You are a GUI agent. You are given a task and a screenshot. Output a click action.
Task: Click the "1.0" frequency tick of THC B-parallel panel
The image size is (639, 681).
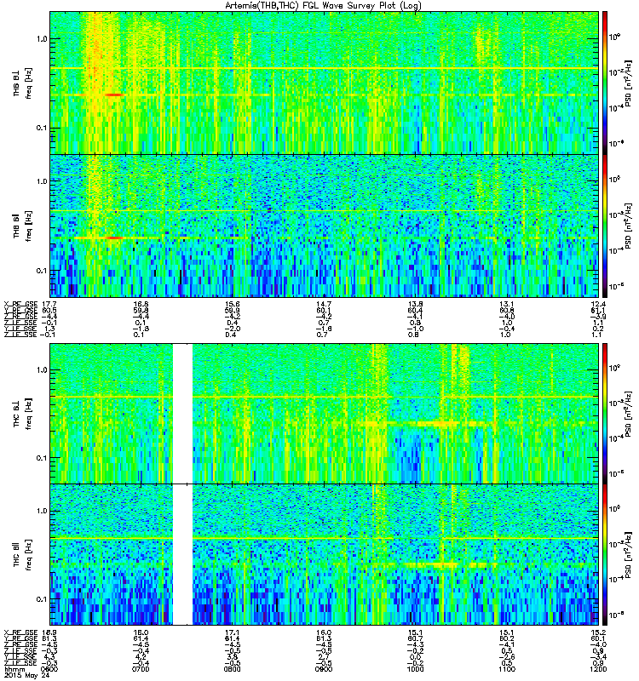pos(42,512)
